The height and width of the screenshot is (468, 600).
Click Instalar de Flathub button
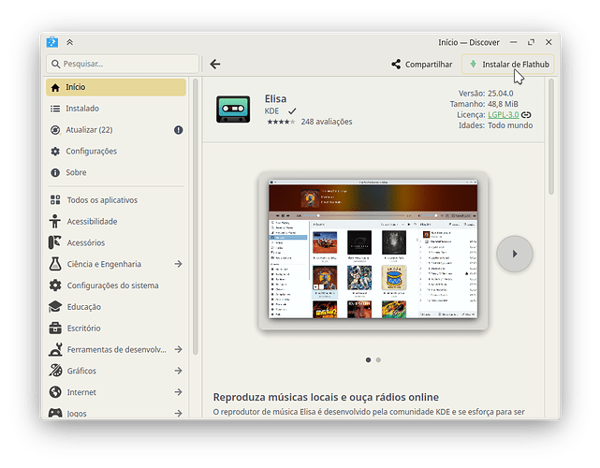pyautogui.click(x=507, y=65)
